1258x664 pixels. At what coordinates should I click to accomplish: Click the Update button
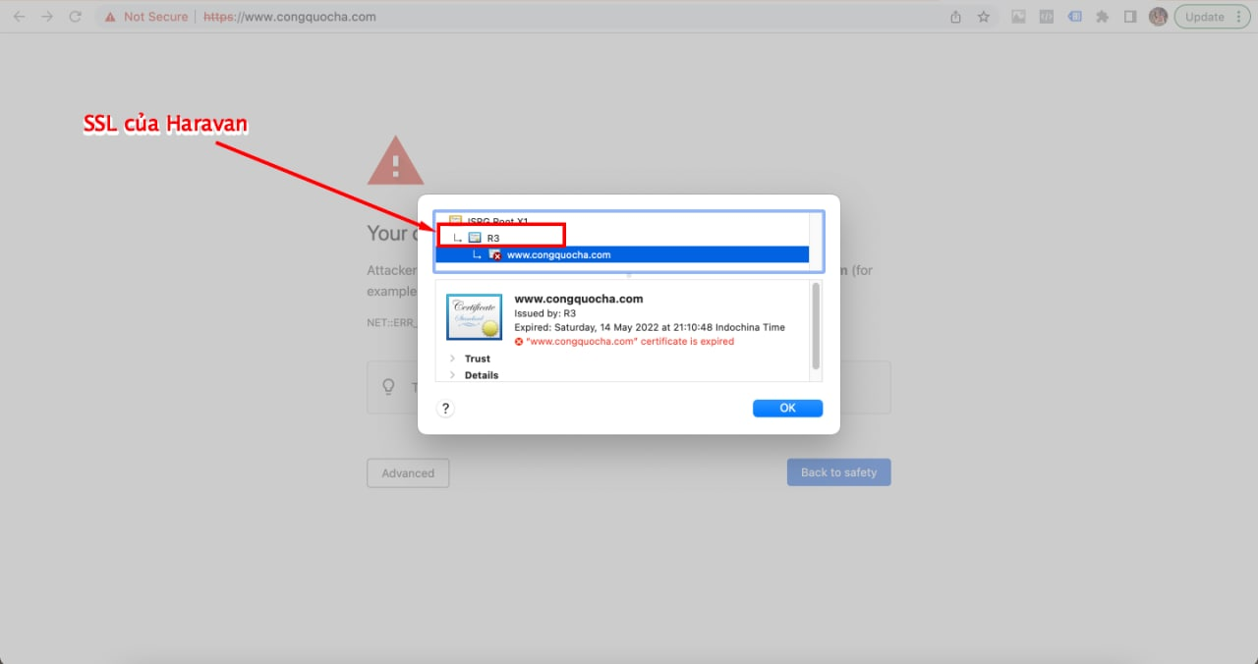[1205, 17]
